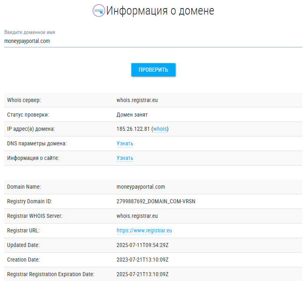The width and height of the screenshot is (304, 281).
Task: Click the Whois сервер value whois.registrar.eu
Action: 137,100
